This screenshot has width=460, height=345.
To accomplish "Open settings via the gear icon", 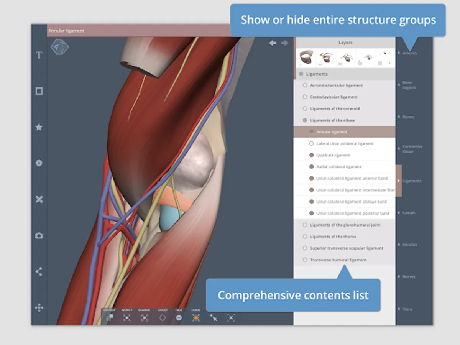I will coord(39,163).
